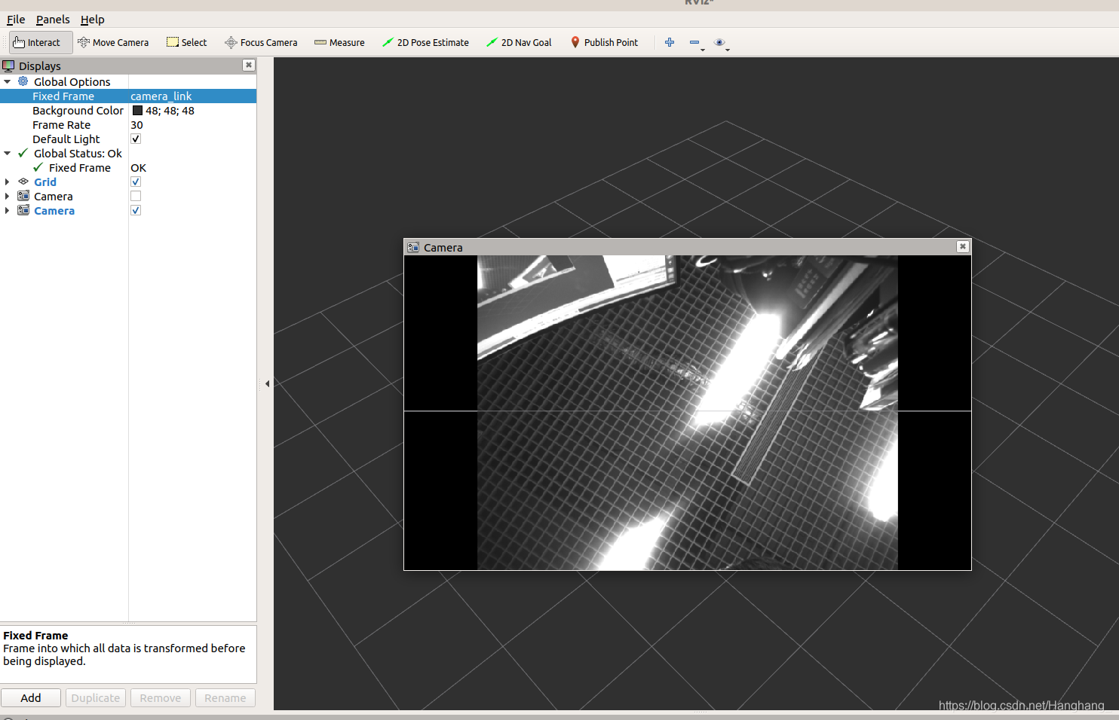Click the minus remove-tool icon

tap(694, 42)
